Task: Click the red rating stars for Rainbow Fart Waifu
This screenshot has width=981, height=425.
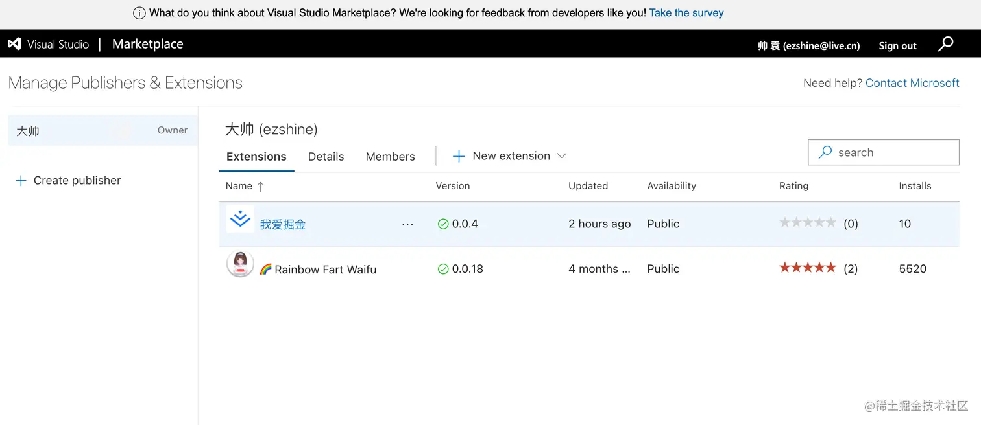Action: [808, 268]
